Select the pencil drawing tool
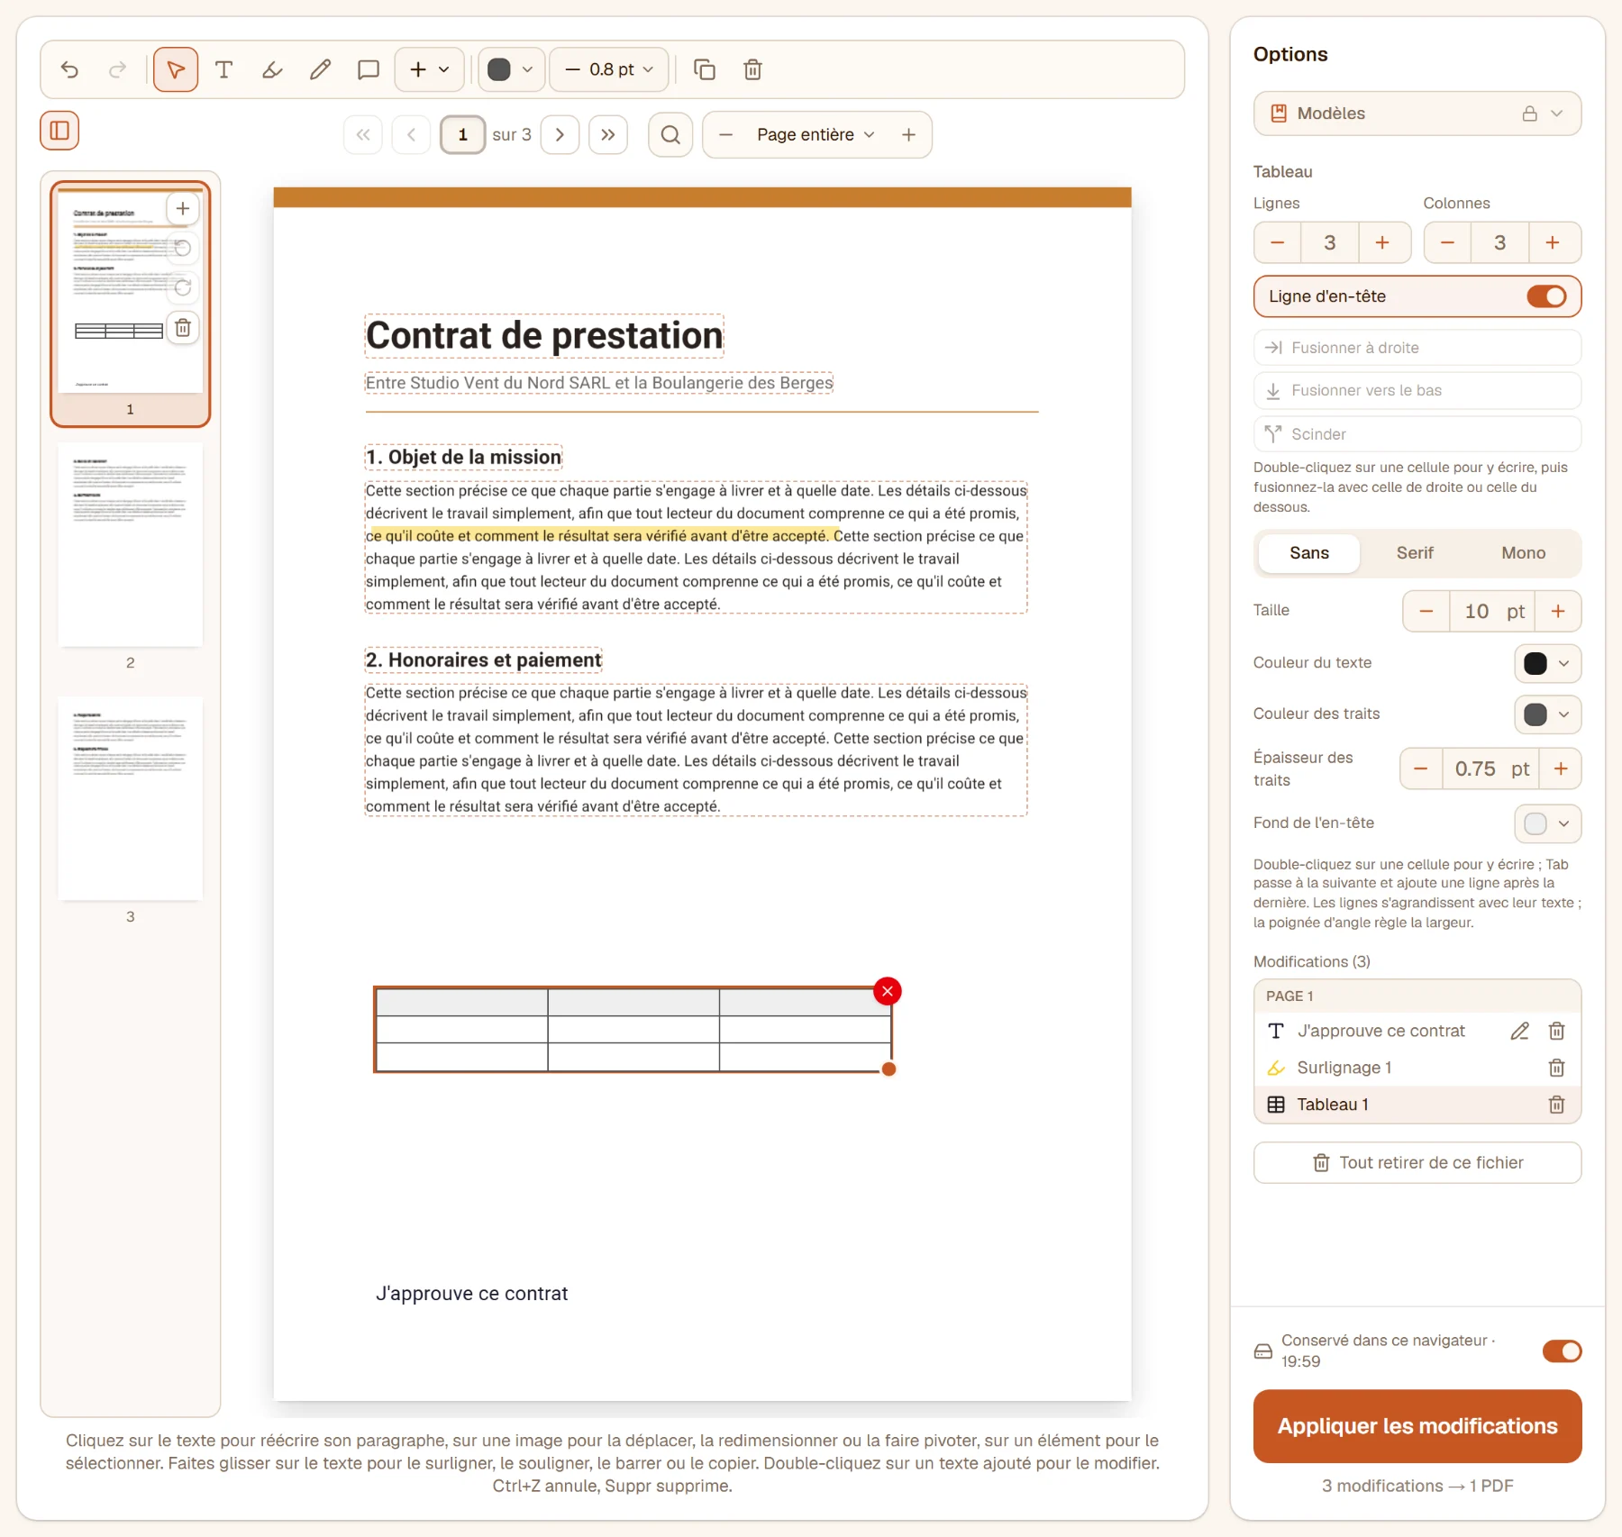 tap(320, 69)
